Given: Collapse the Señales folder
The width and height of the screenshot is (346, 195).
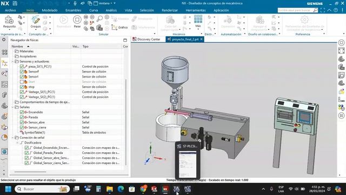Looking at the screenshot, I should [12, 107].
